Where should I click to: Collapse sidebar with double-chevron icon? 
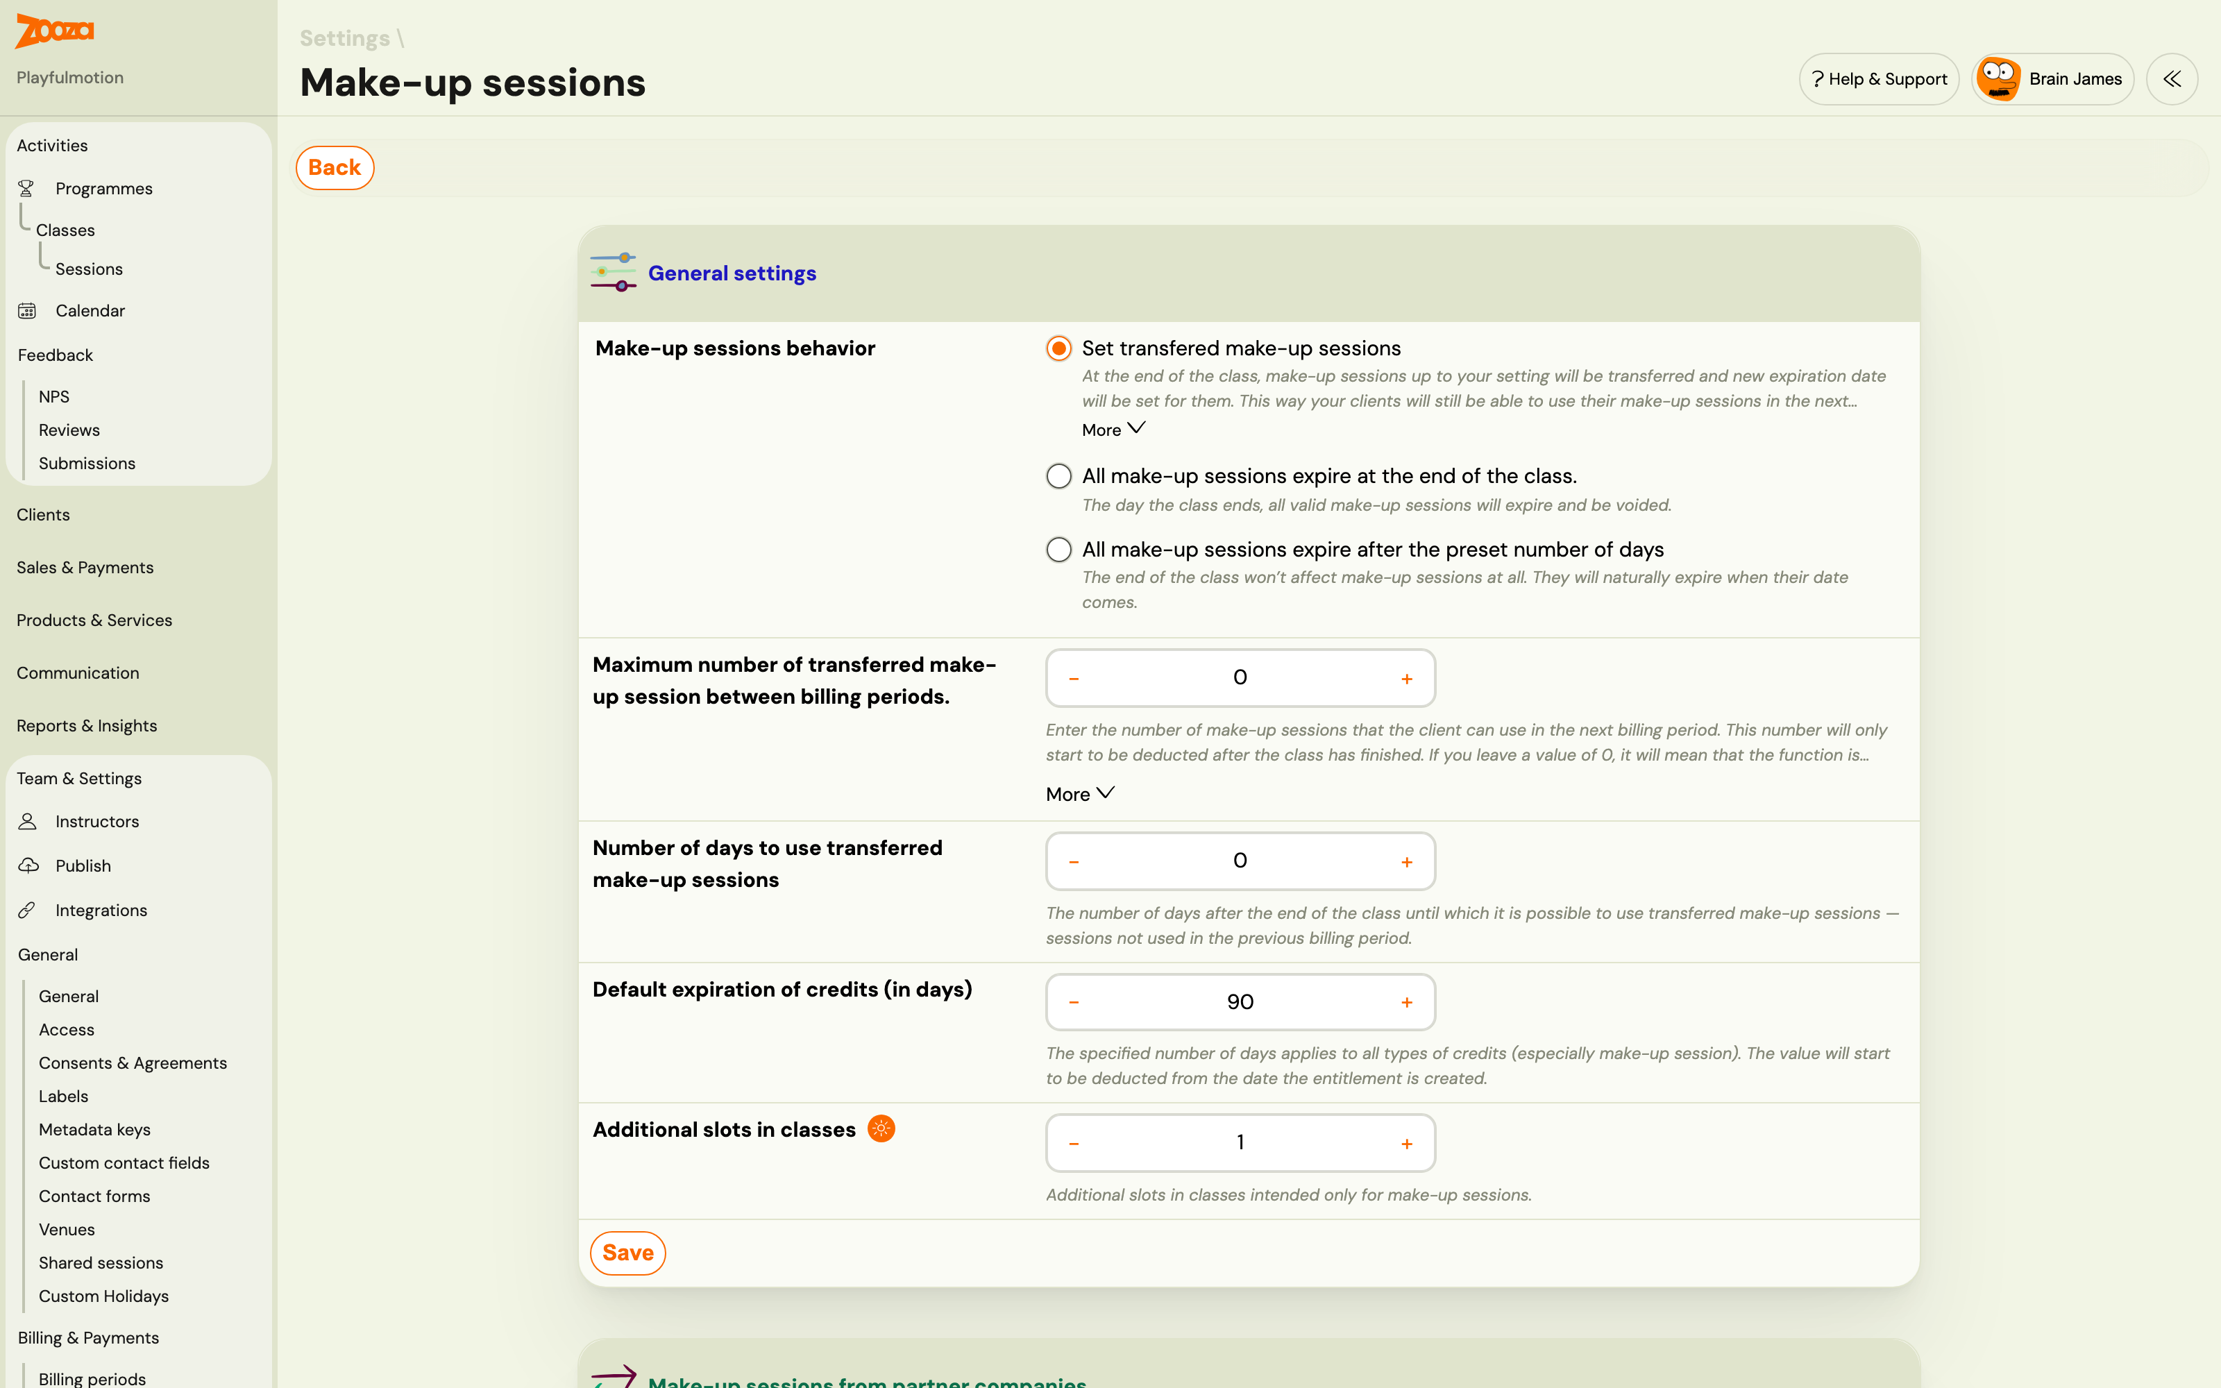[x=2172, y=79]
